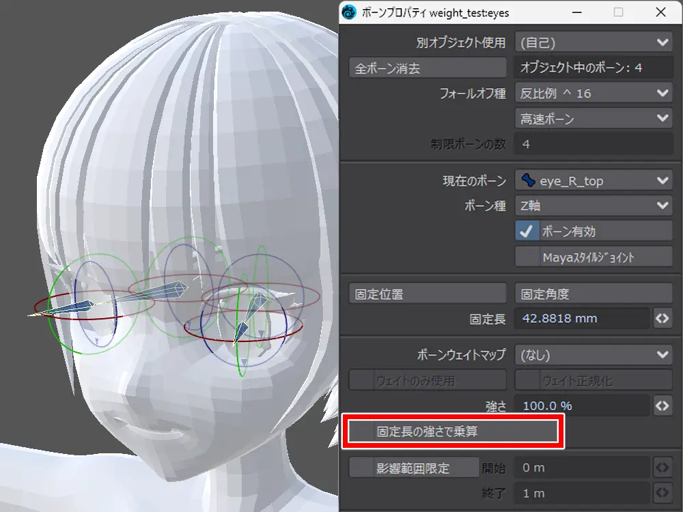Image resolution: width=683 pixels, height=512 pixels.
Task: Click the LightWave icon in title bar
Action: [x=350, y=12]
